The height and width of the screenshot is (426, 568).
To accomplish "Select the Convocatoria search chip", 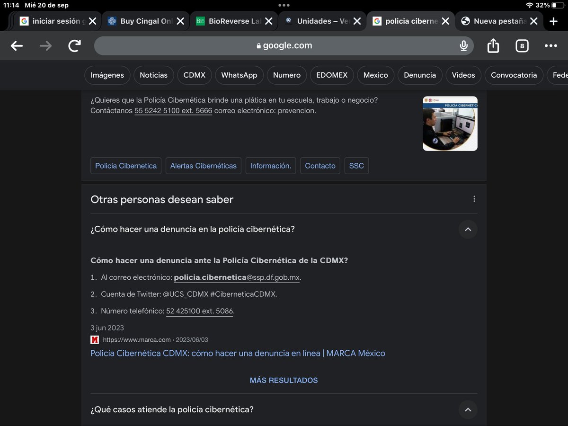I will (514, 75).
